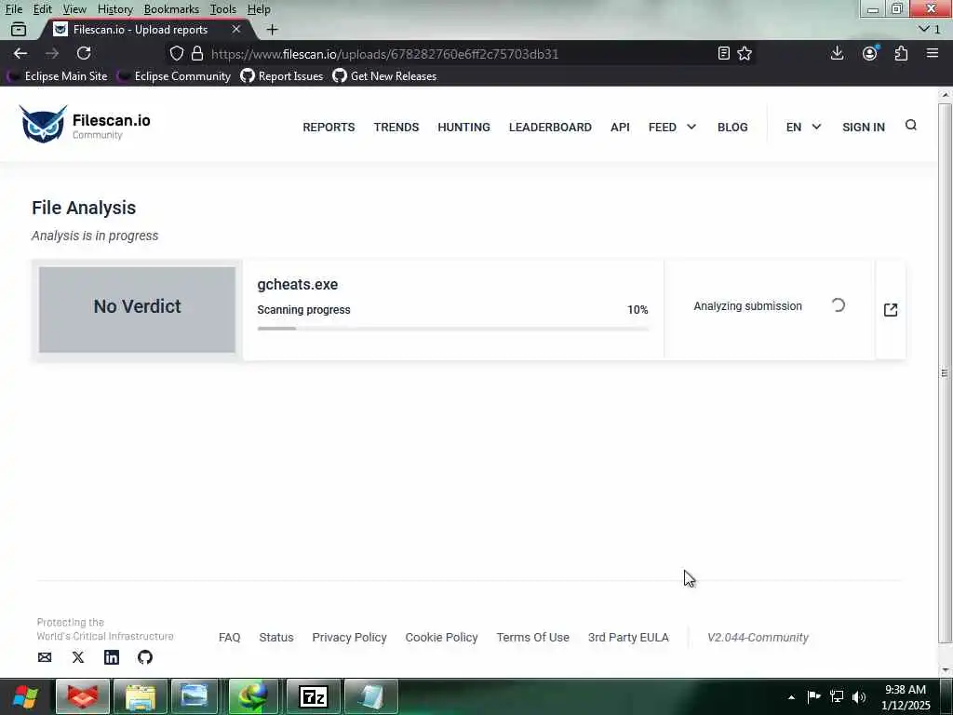Open Eclipse Main Site bookmark
This screenshot has width=953, height=715.
click(57, 76)
